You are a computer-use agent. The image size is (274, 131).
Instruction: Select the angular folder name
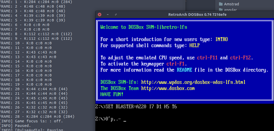230,10
